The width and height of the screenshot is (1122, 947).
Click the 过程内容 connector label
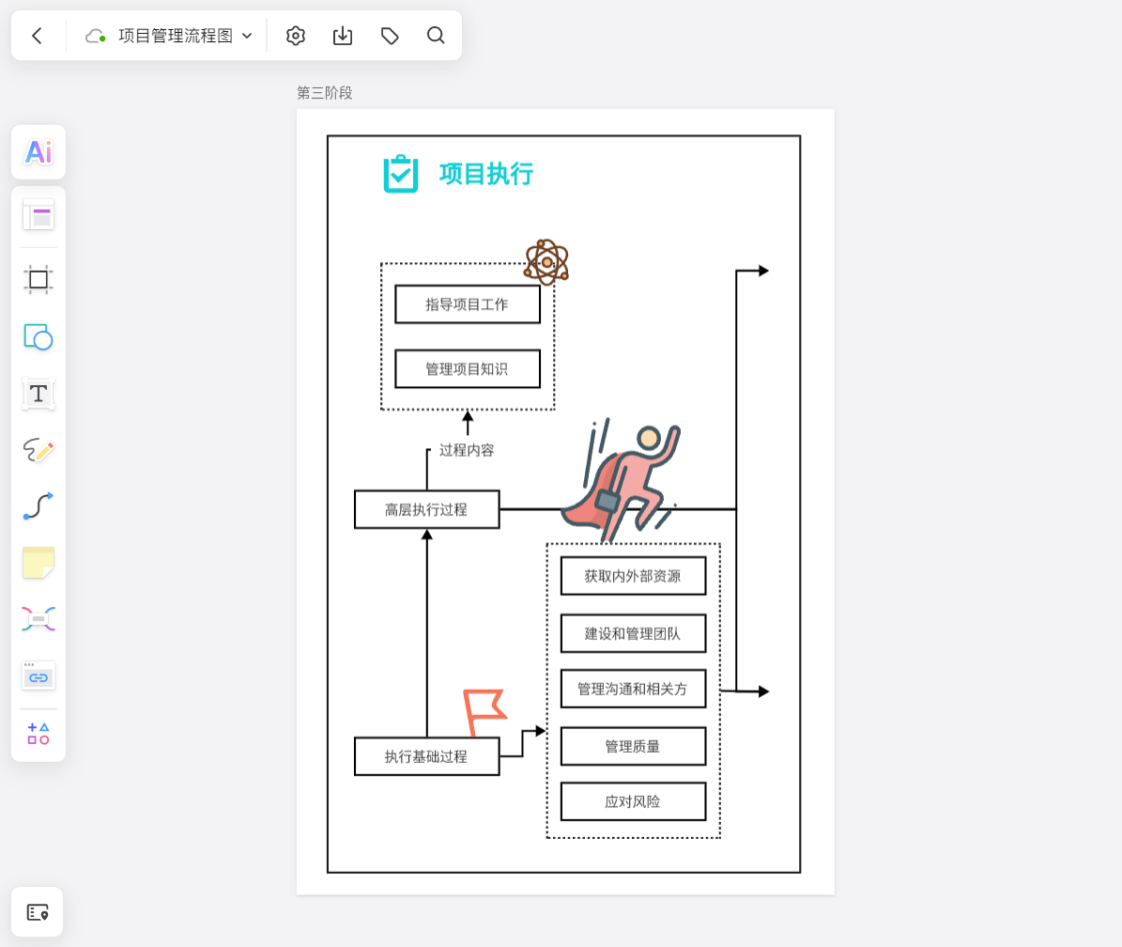pyautogui.click(x=467, y=450)
